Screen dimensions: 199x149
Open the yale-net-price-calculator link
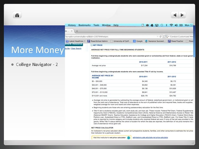click(x=150, y=137)
